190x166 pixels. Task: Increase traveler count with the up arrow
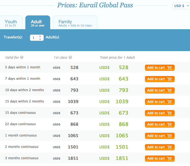coord(40,36)
